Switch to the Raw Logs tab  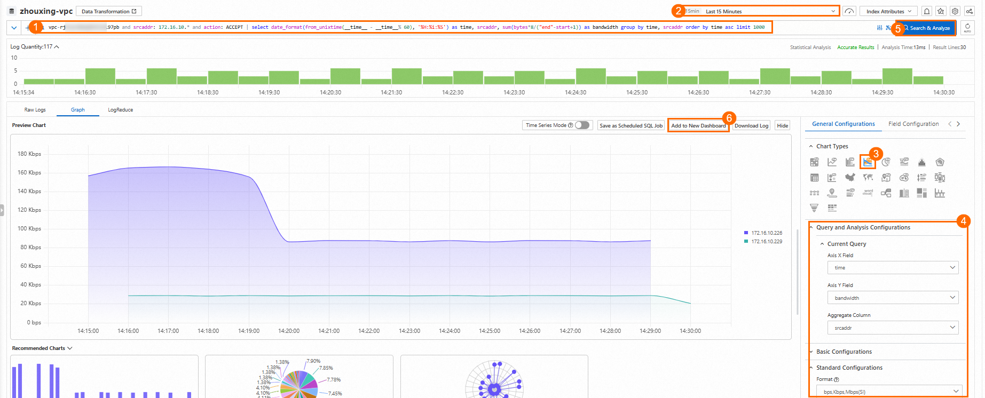point(35,110)
